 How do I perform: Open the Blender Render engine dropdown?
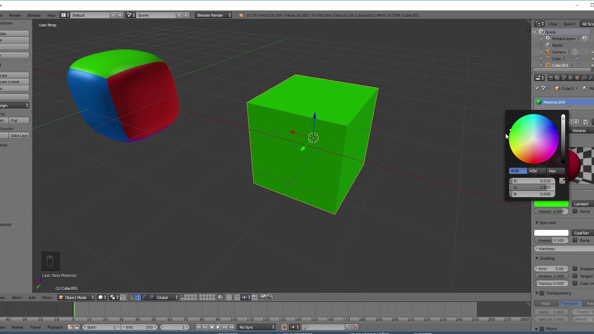tap(214, 15)
